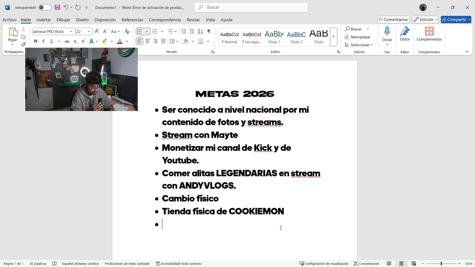475x267 pixels.
Task: Show paragraph marks with the pilcrow icon
Action: point(209,32)
